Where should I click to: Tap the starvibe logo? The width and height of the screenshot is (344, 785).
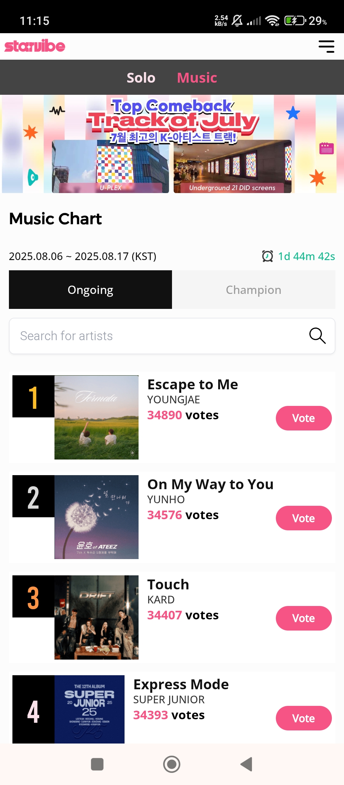point(35,46)
